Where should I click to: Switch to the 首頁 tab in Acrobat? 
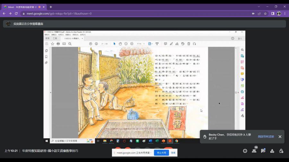(x=48, y=38)
